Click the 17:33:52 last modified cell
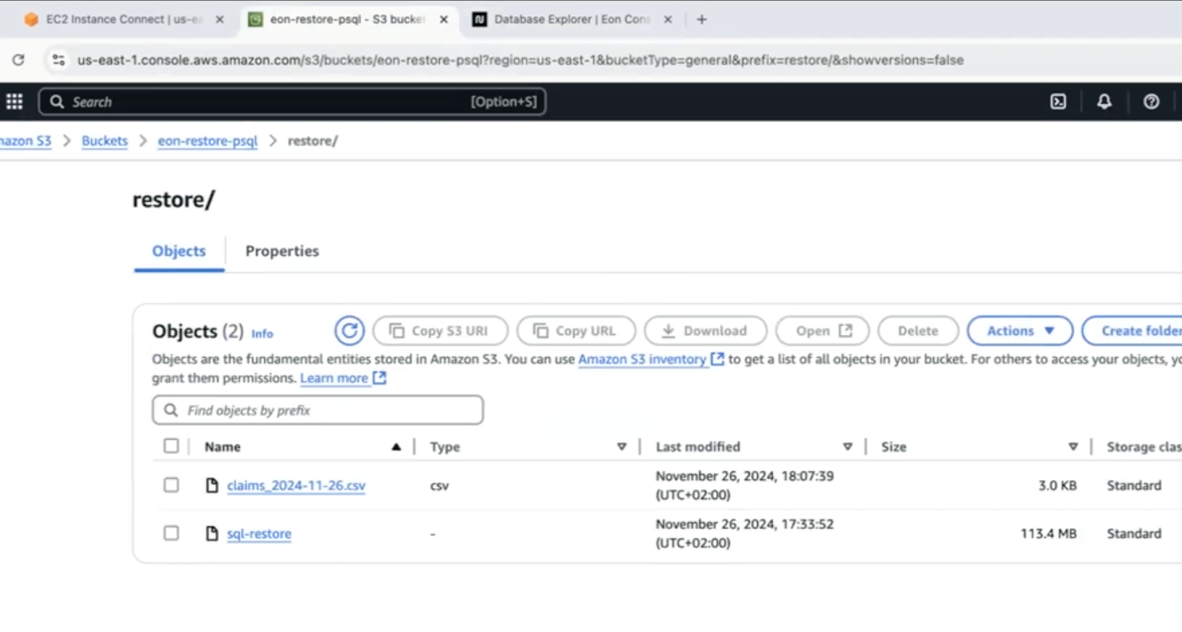1182x632 pixels. (745, 533)
